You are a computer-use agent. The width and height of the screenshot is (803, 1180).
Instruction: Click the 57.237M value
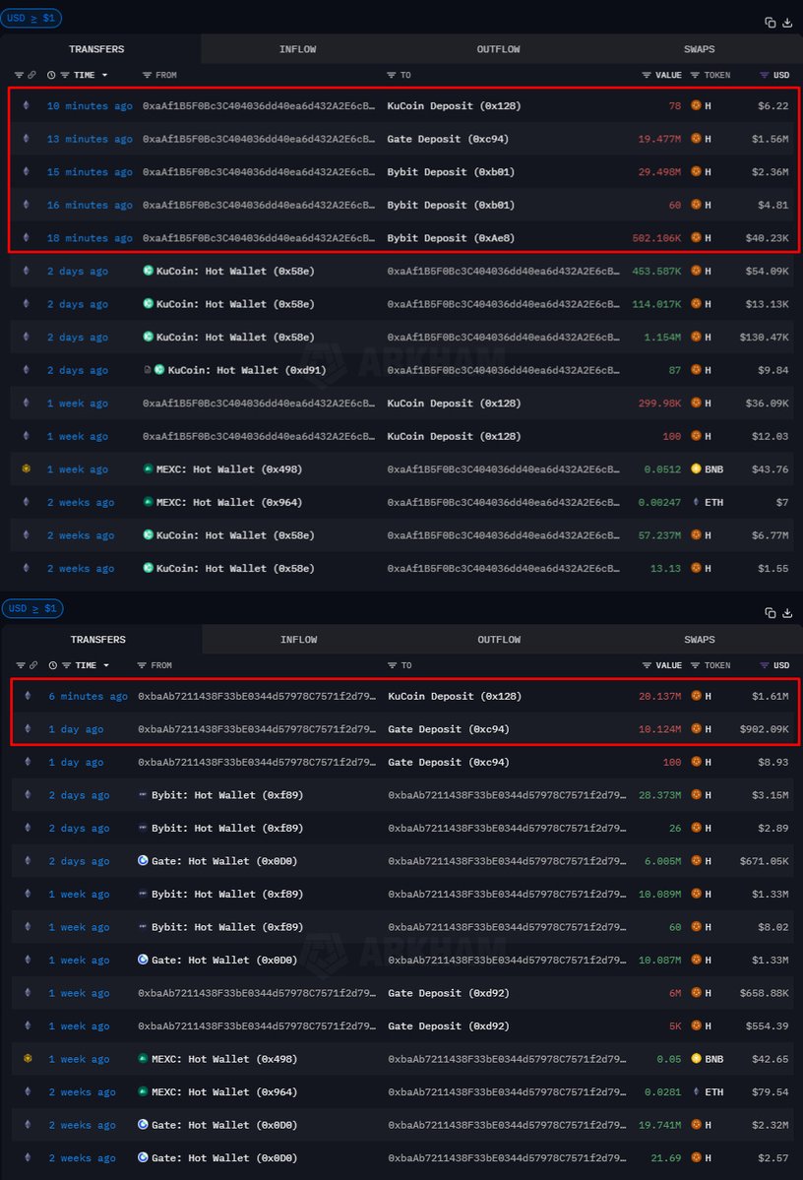point(659,535)
